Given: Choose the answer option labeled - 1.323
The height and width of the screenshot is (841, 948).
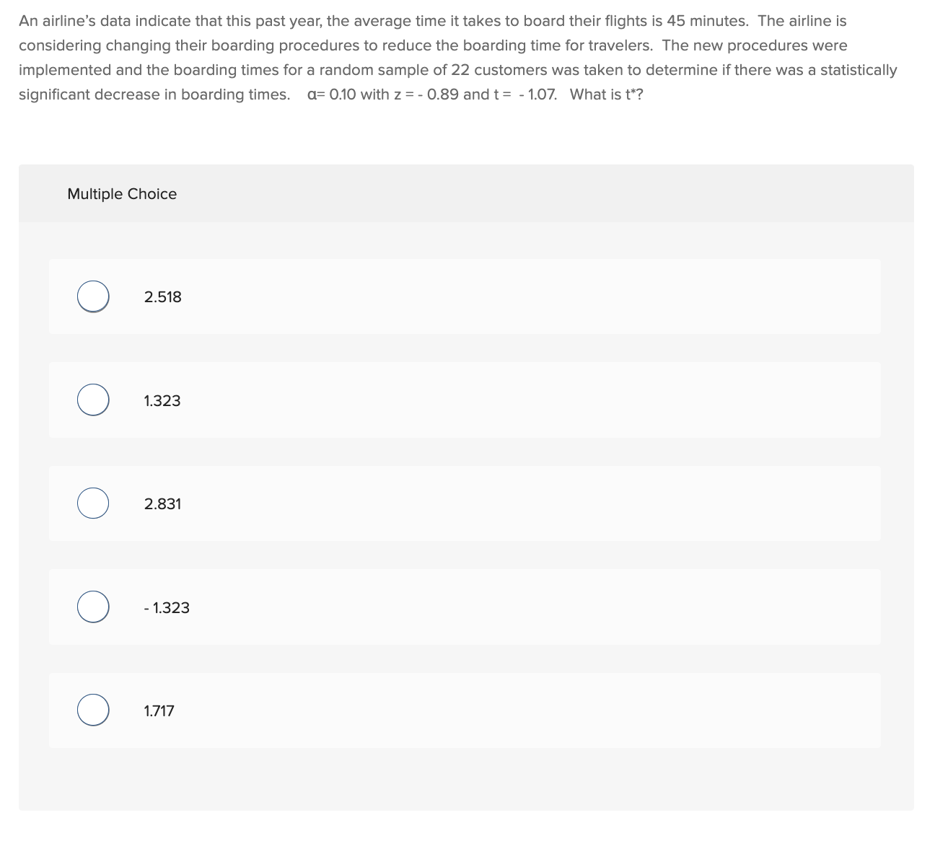Looking at the screenshot, I should click(167, 607).
